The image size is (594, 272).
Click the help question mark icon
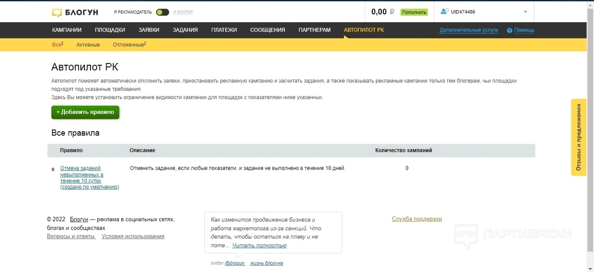(510, 30)
